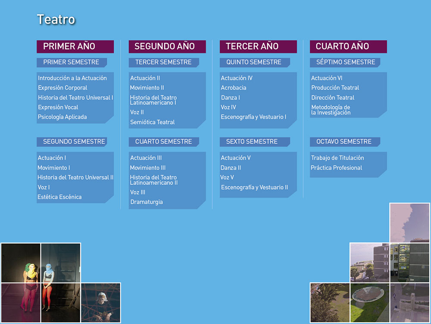
Task: Click 'Danza II' course
Action: click(231, 168)
